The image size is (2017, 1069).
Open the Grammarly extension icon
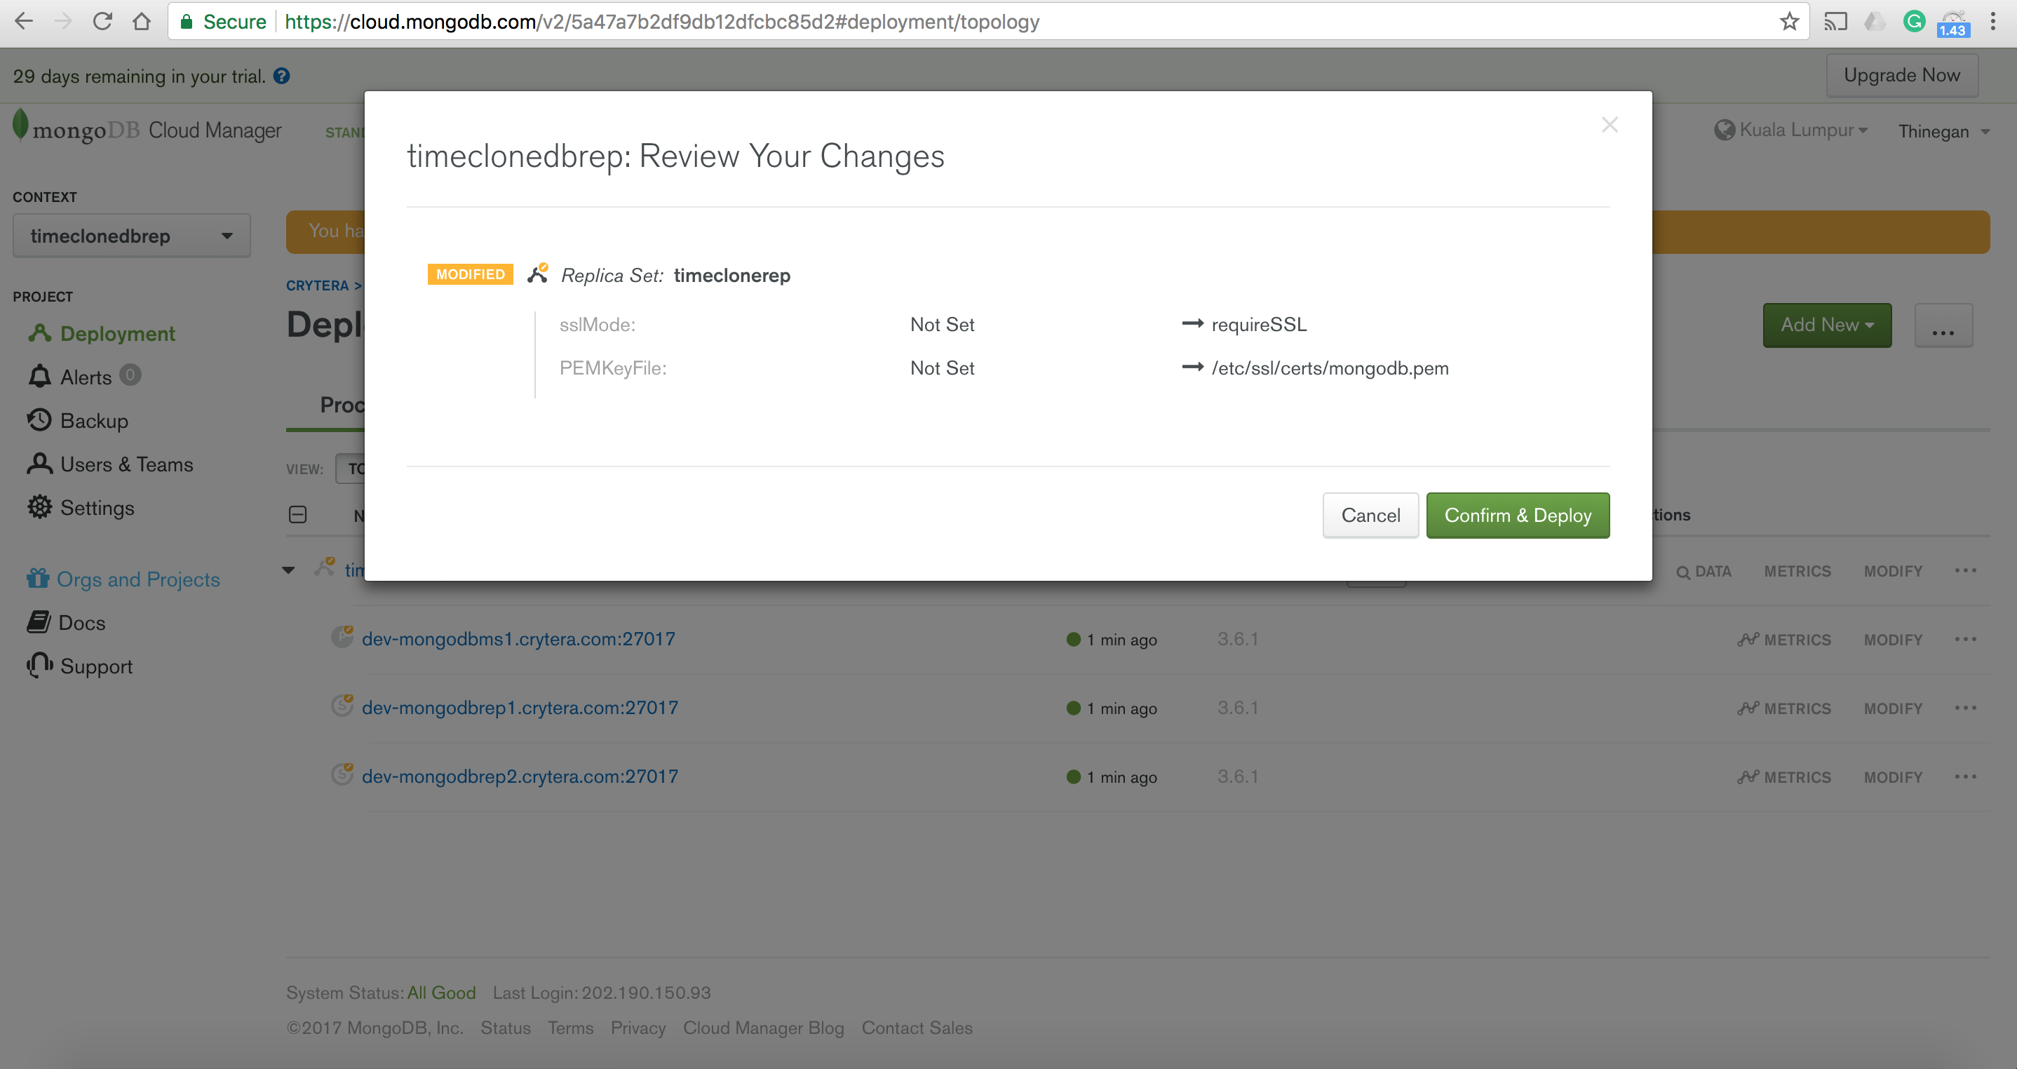1914,21
